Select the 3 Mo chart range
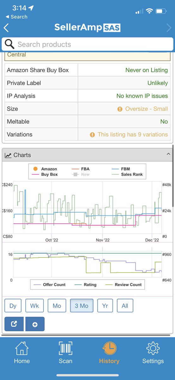The width and height of the screenshot is (175, 380). click(81, 306)
